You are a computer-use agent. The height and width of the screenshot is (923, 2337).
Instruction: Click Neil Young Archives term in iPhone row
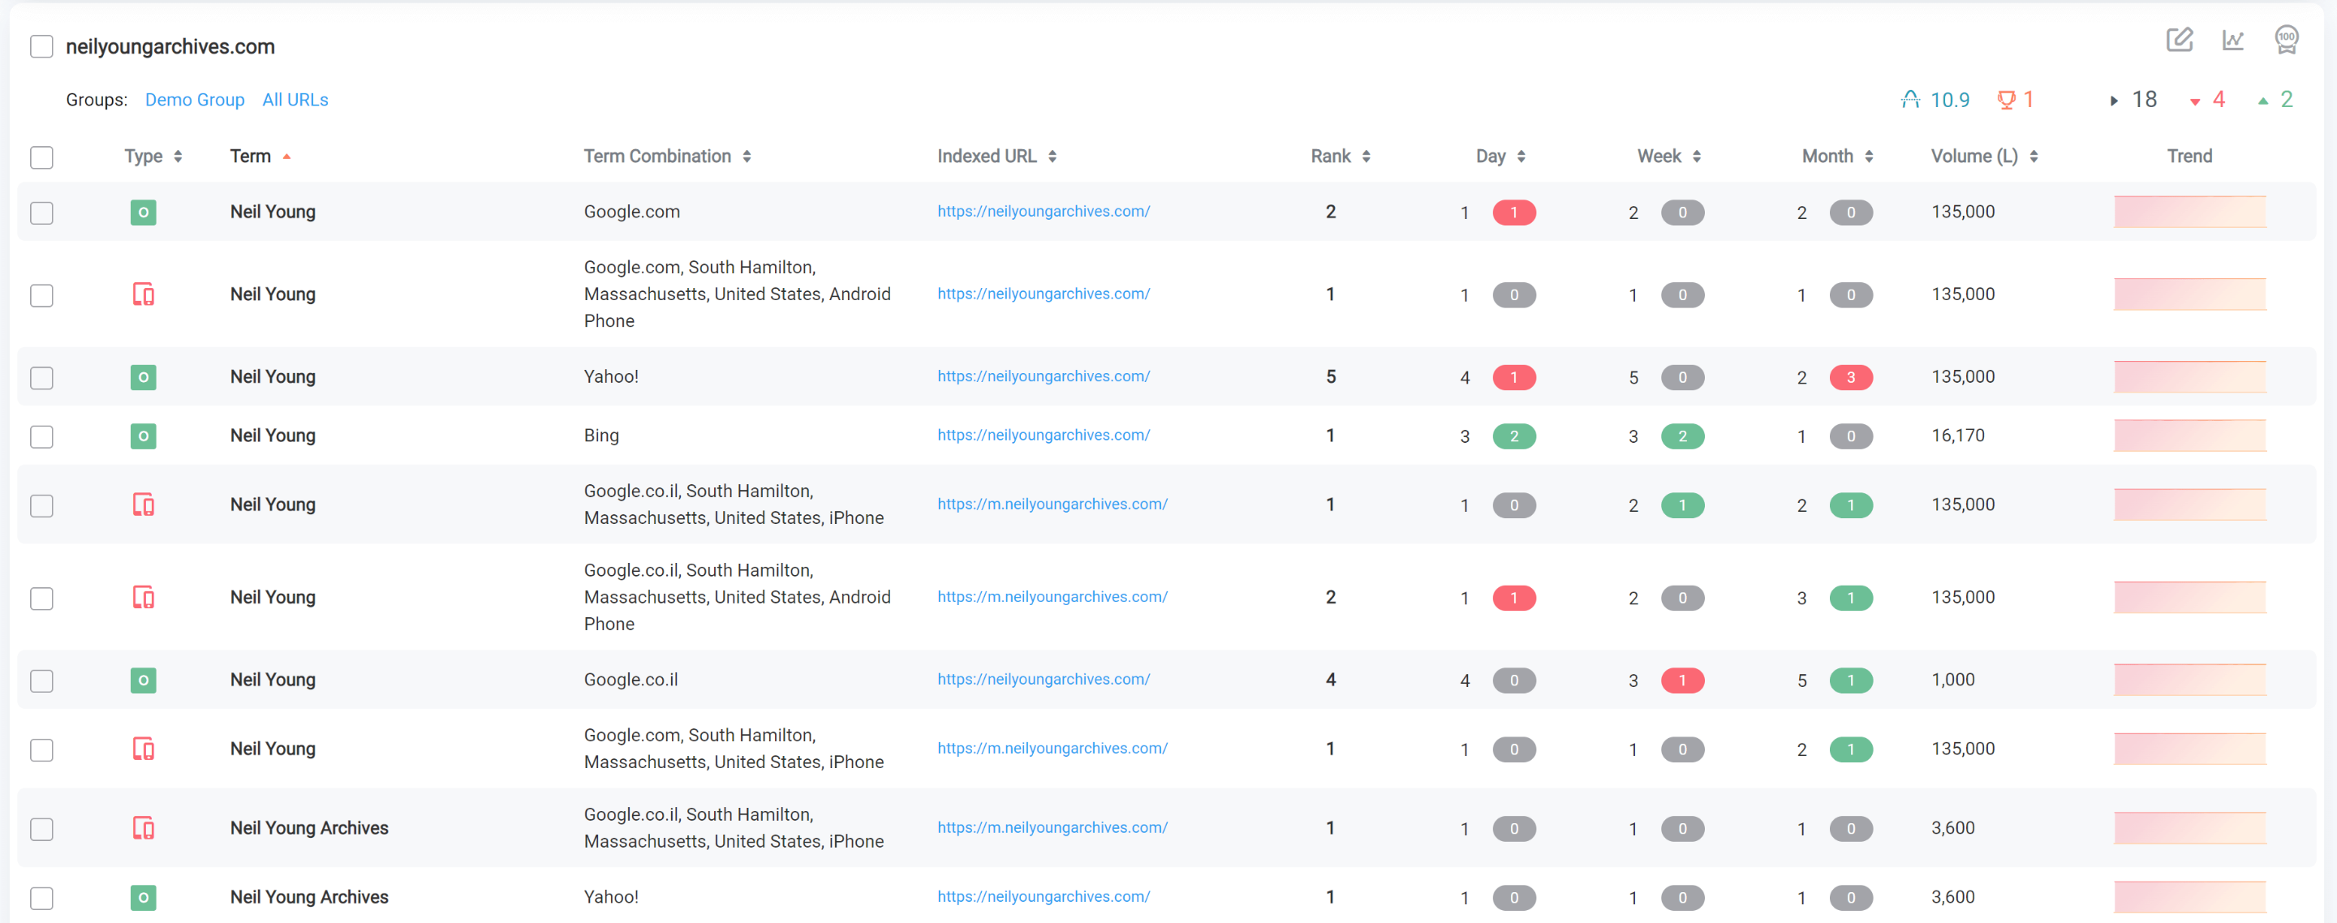309,828
